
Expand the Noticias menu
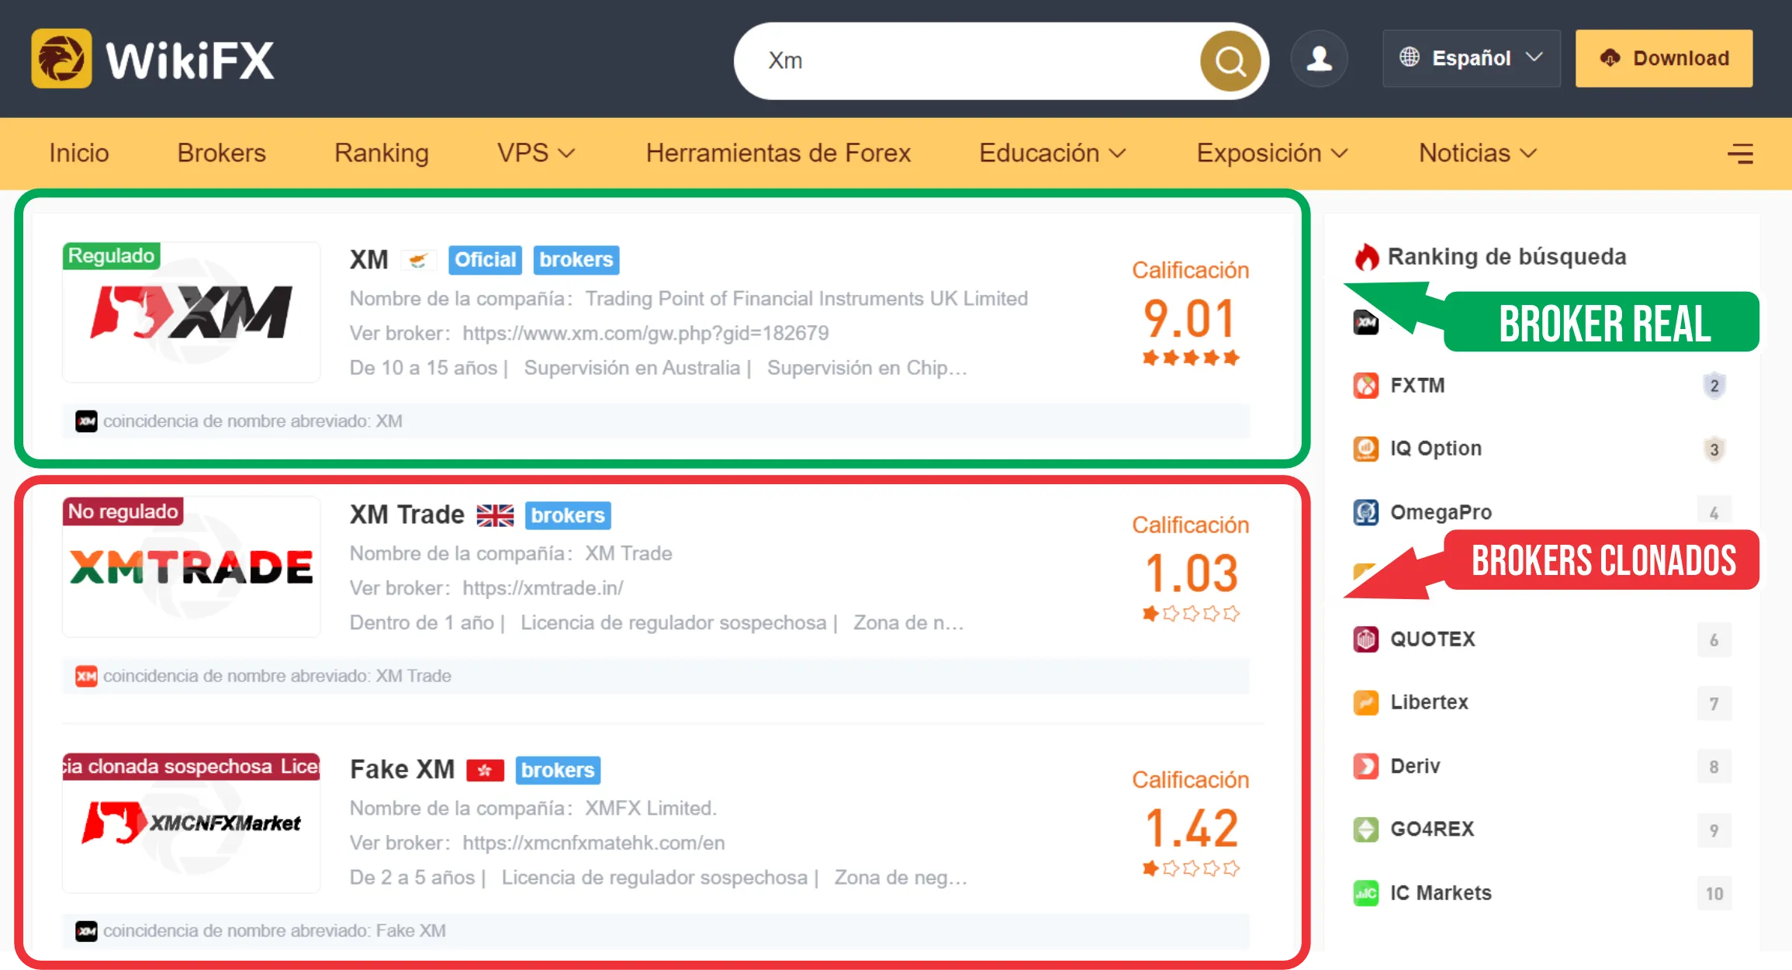point(1477,153)
